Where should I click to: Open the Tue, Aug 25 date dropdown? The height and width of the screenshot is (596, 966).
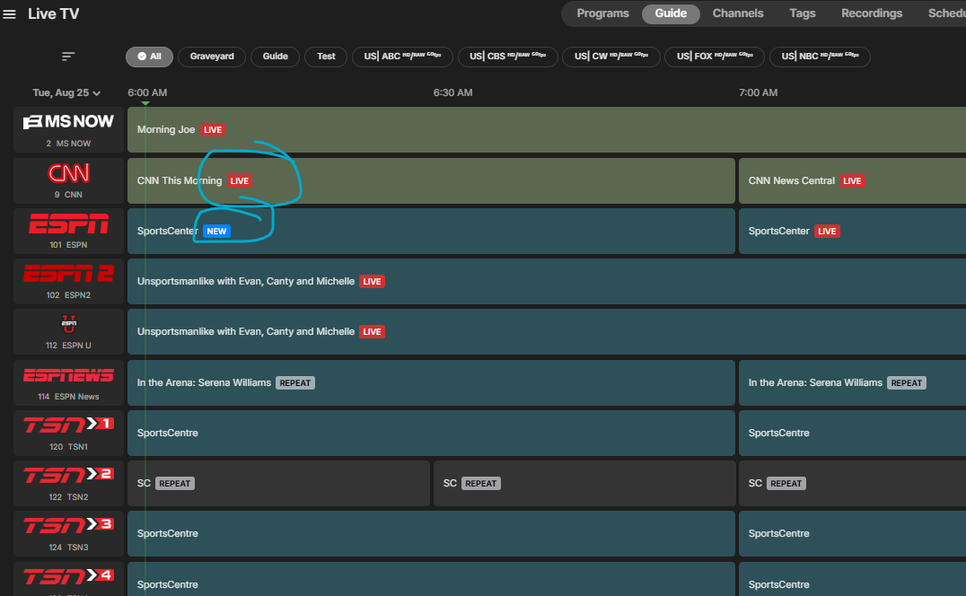tap(66, 93)
